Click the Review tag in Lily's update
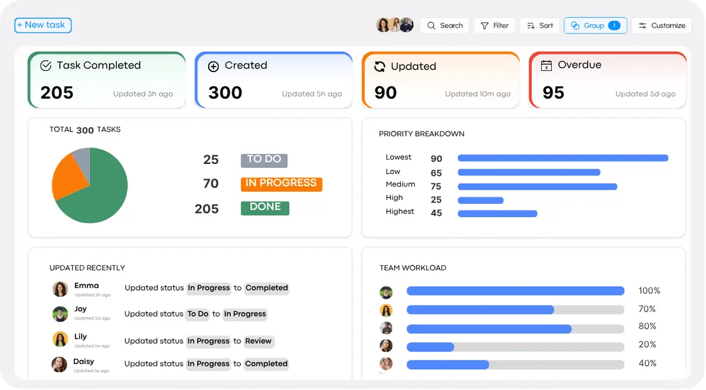706x390 pixels. point(258,341)
